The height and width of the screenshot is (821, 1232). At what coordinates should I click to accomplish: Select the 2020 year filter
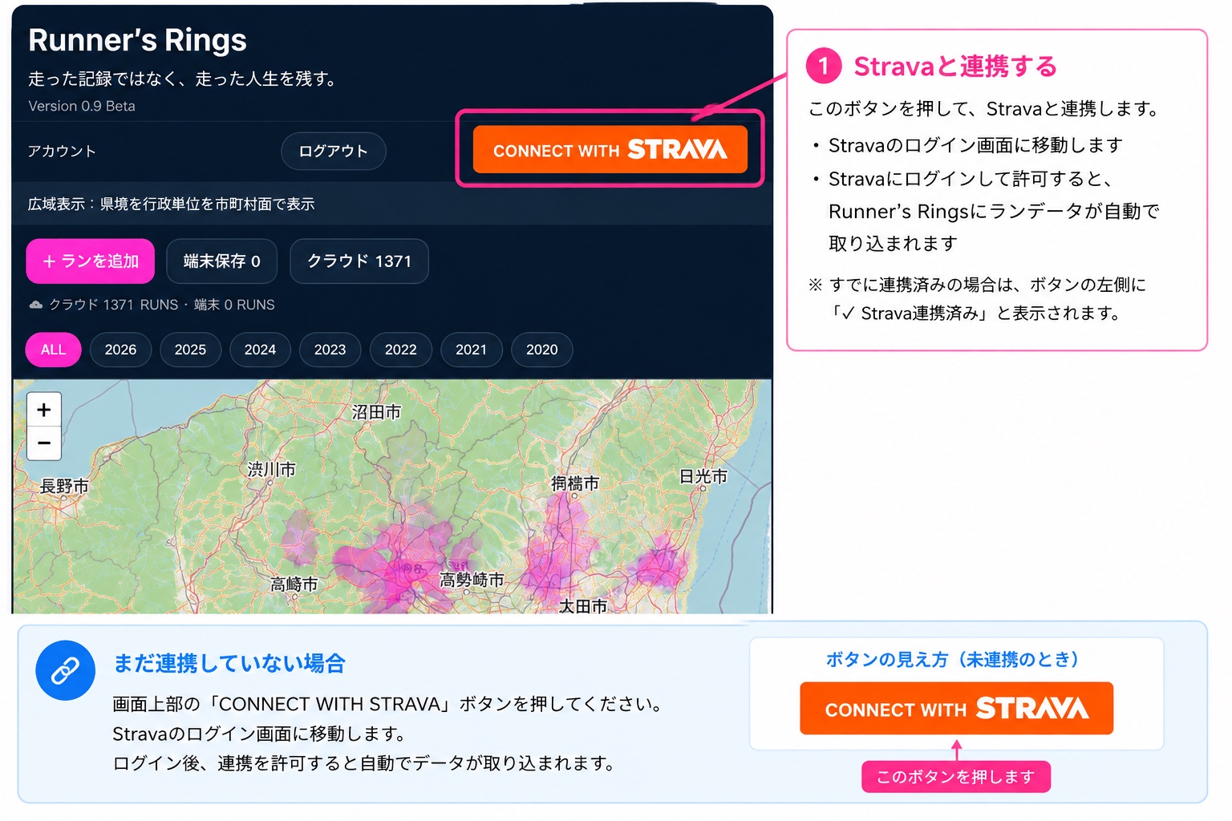542,350
